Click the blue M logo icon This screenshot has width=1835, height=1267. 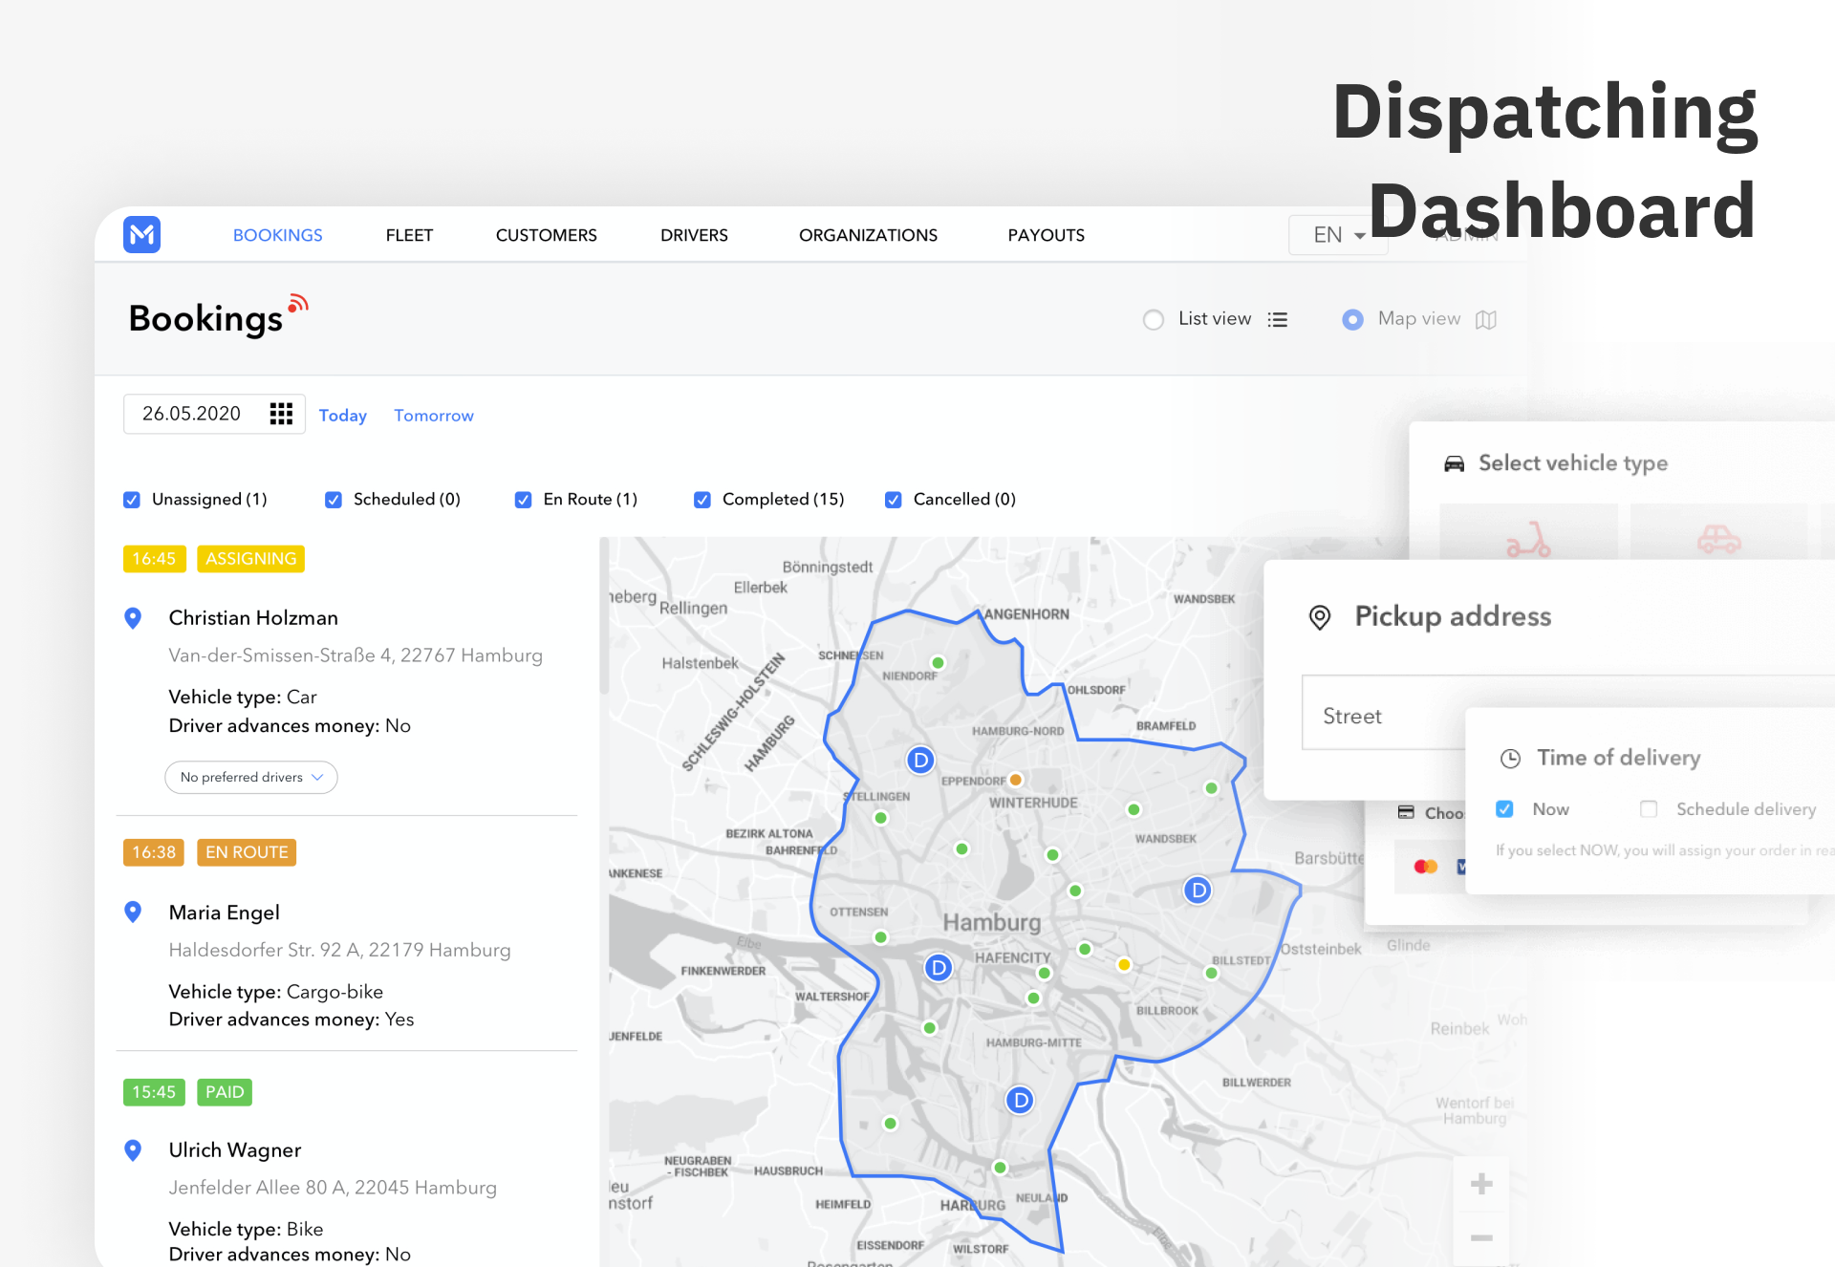[141, 235]
